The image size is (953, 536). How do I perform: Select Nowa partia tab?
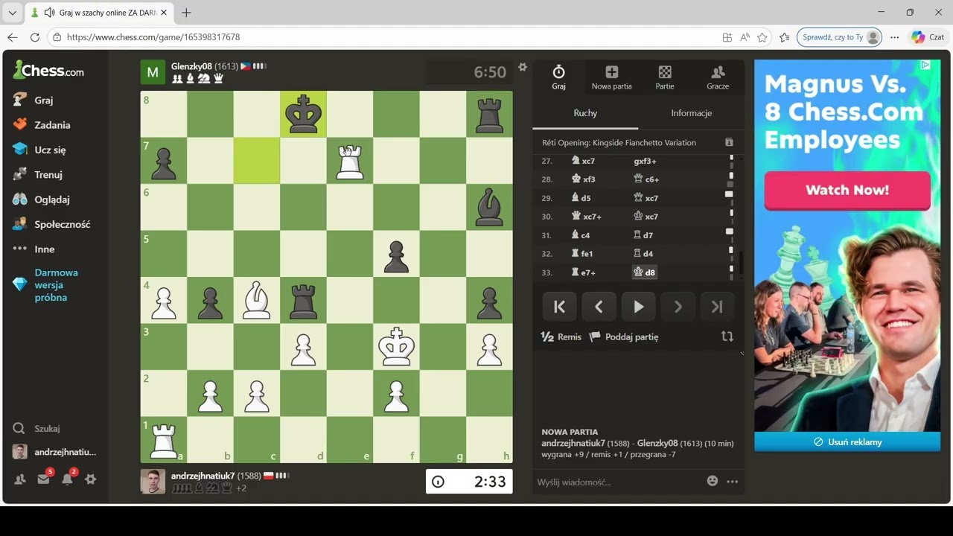click(611, 77)
